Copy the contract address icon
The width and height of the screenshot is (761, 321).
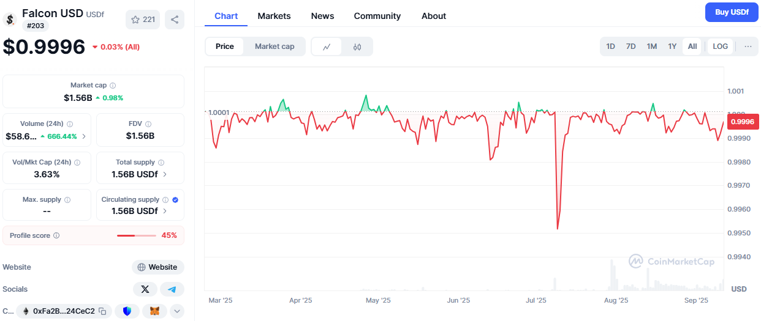102,311
